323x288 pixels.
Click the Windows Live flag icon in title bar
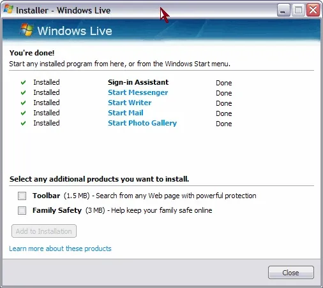[8, 10]
